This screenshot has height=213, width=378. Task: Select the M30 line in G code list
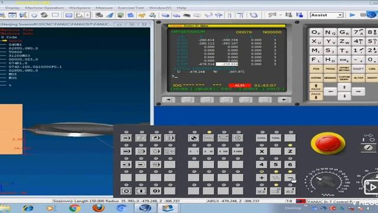[x=13, y=78]
